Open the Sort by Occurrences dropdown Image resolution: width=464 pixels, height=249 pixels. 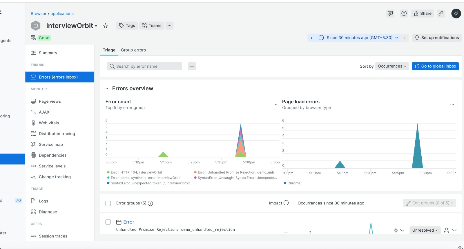tap(392, 66)
